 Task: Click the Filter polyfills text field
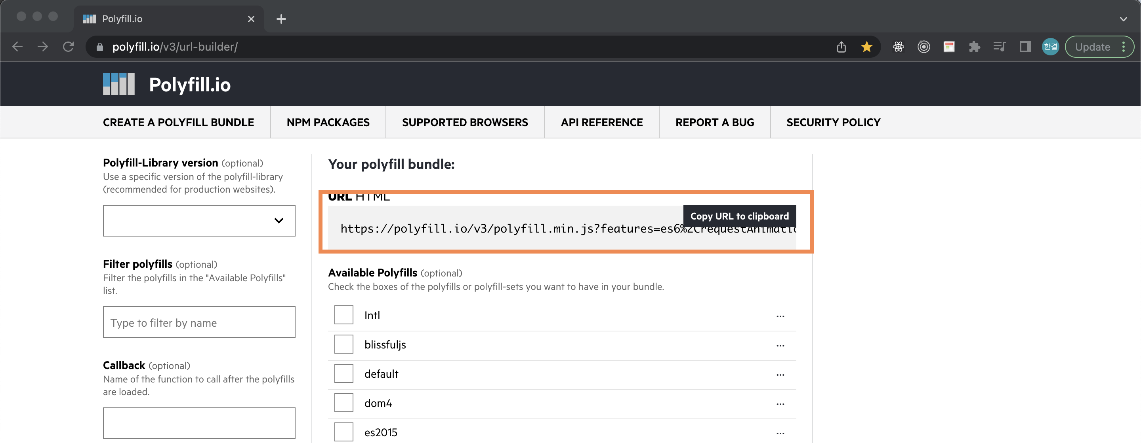click(199, 322)
